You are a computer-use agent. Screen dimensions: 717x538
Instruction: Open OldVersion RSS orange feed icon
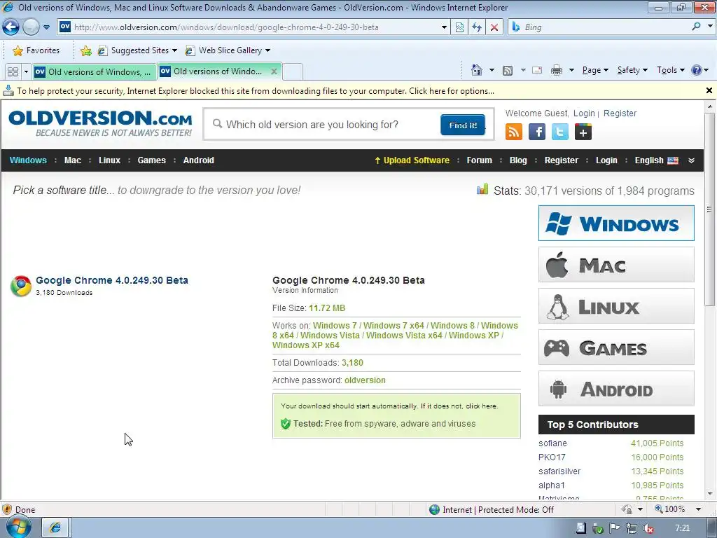pos(513,132)
